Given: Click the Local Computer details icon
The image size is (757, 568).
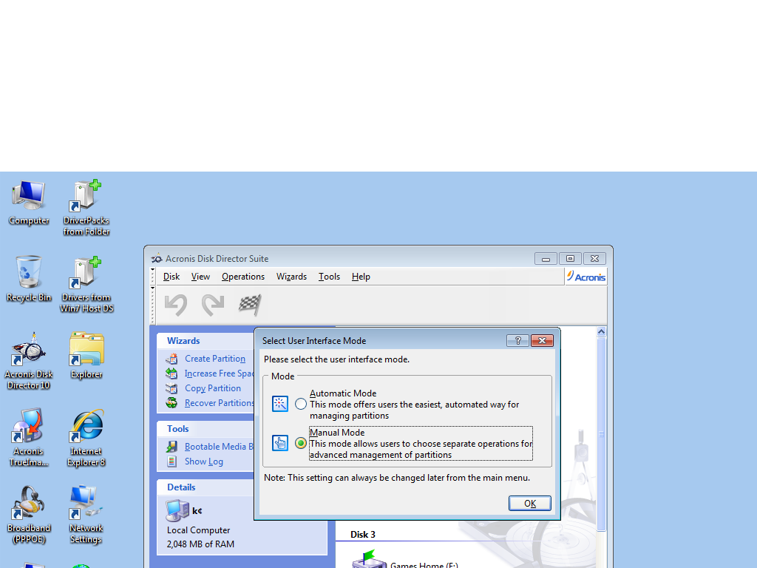Looking at the screenshot, I should tap(177, 511).
